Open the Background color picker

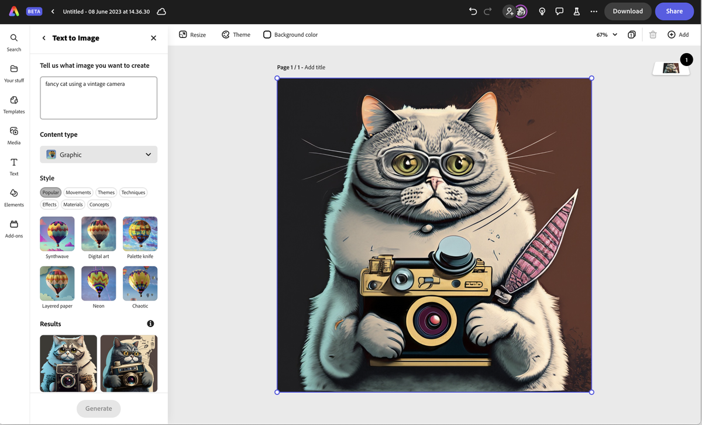290,34
